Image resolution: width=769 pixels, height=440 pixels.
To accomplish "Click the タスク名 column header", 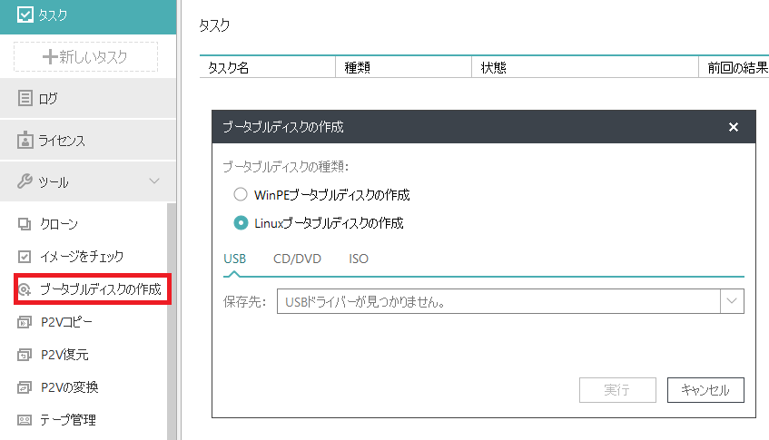I will [267, 67].
